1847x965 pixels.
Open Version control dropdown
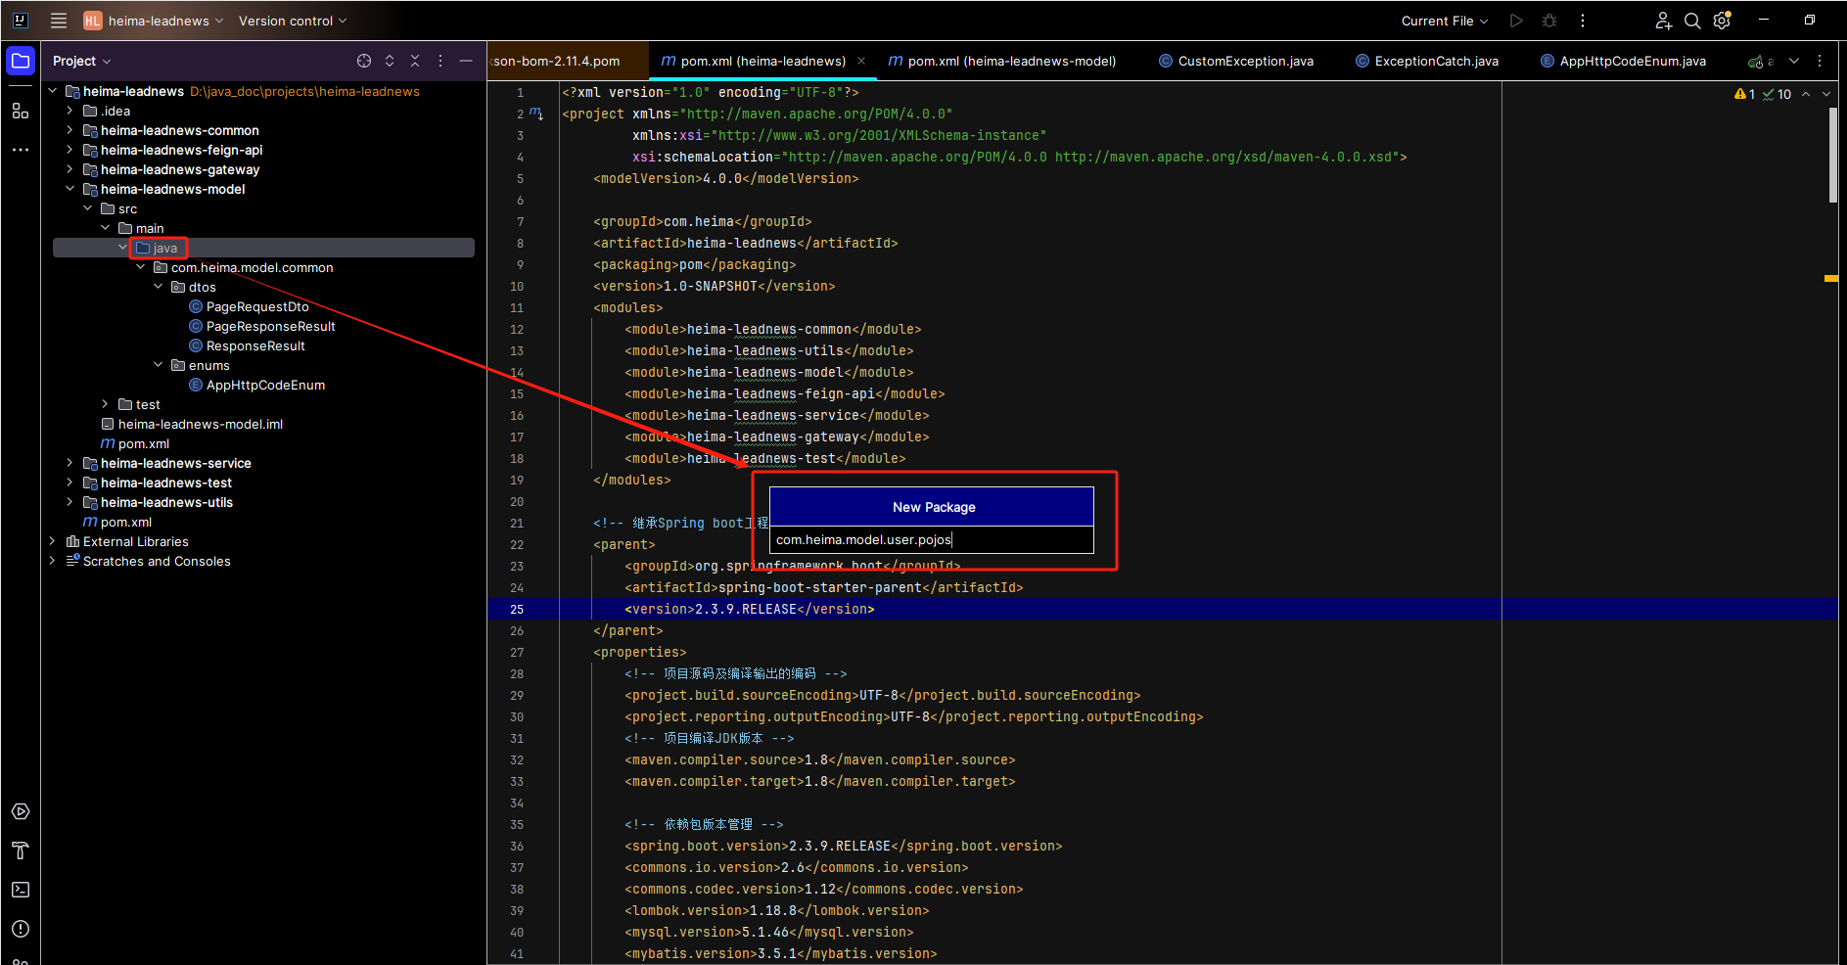(x=293, y=21)
